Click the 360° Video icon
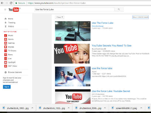Viewport: 151px width, 113px height. 6,66
